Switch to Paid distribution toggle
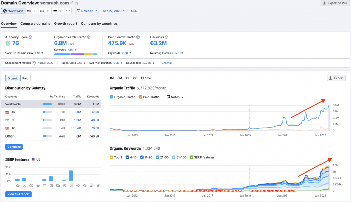The image size is (351, 202). click(25, 78)
